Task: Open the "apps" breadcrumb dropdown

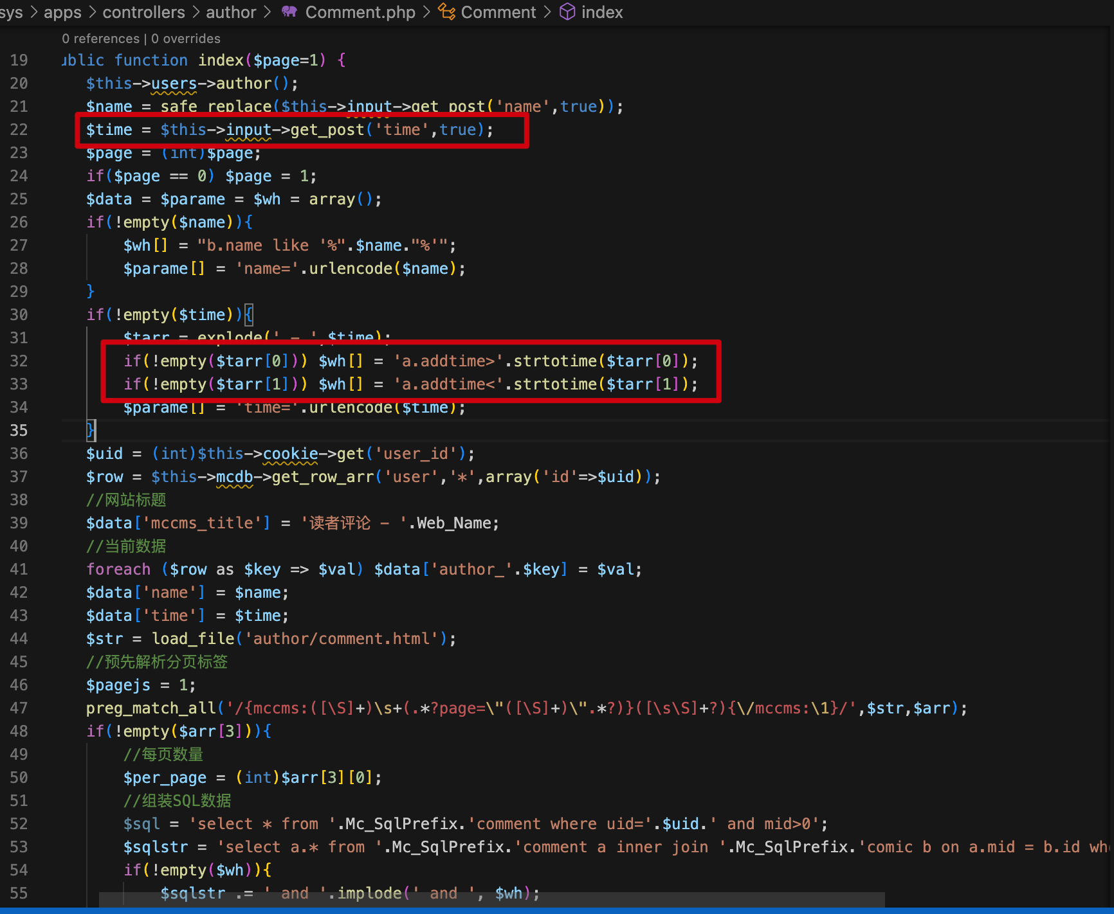Action: [x=62, y=12]
